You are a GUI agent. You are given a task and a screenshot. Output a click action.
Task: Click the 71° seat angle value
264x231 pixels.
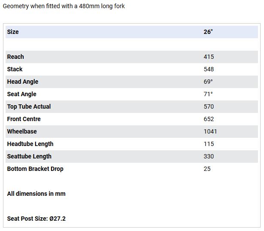click(208, 94)
